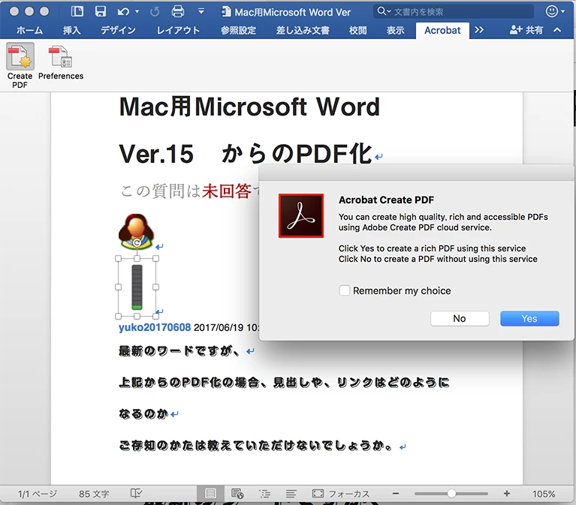Click the 1/1 ページ page indicator

[37, 494]
